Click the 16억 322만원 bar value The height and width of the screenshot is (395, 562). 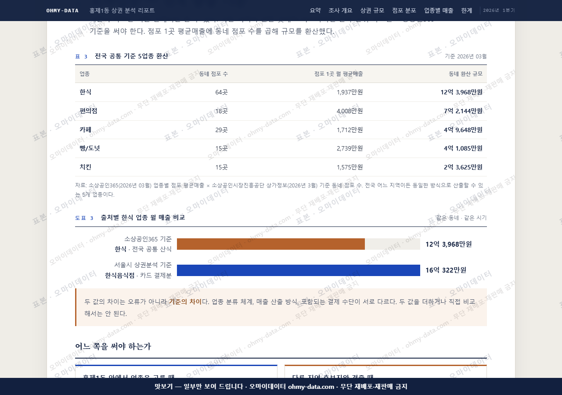tap(446, 270)
